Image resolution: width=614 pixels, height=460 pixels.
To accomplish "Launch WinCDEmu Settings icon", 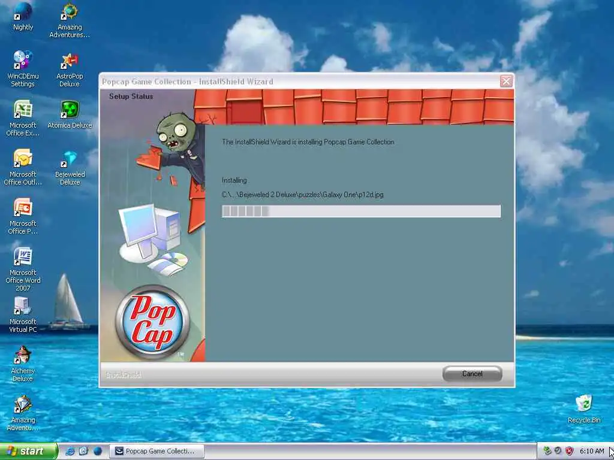I will [x=23, y=69].
